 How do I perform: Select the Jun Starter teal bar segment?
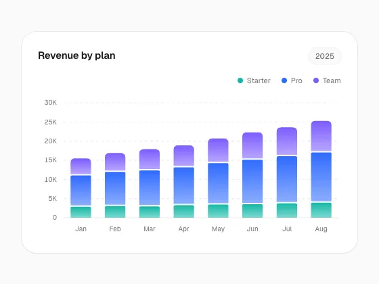pos(252,211)
